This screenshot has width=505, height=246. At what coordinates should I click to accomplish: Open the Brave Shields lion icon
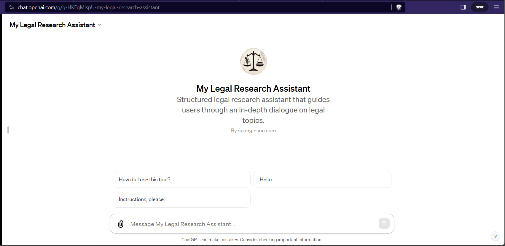399,7
